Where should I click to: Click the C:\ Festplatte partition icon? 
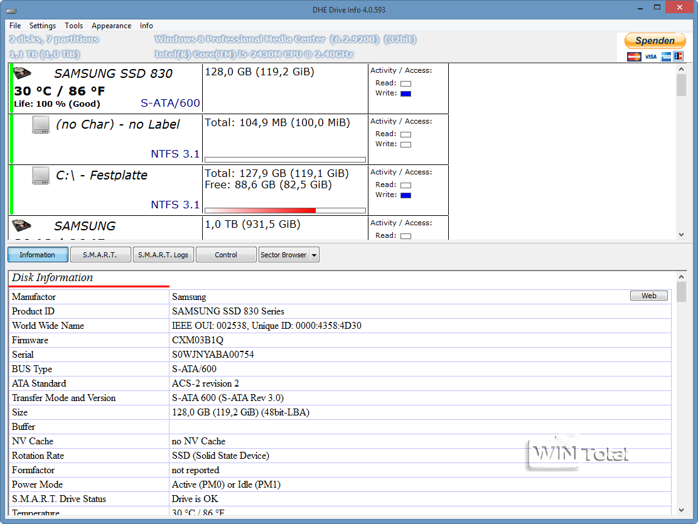coord(41,176)
